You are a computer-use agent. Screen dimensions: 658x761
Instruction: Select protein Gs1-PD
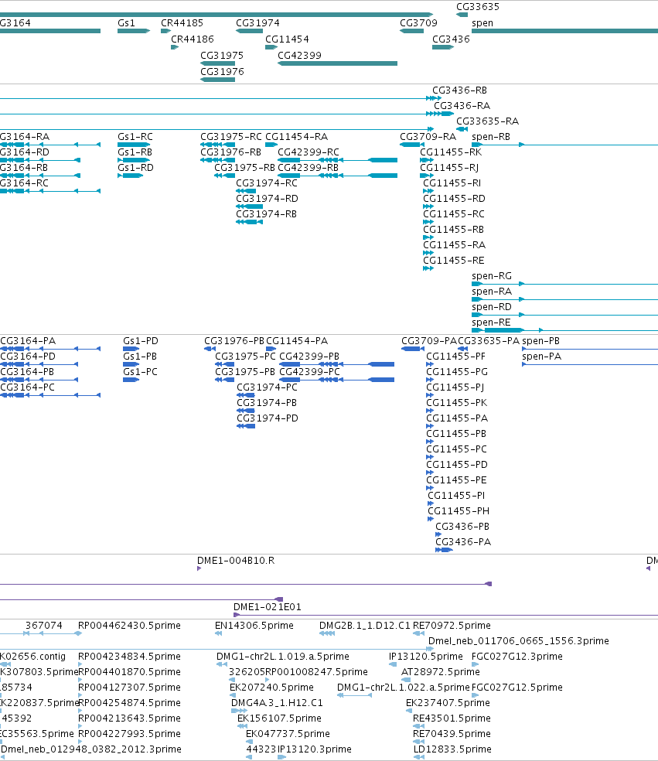(x=140, y=341)
